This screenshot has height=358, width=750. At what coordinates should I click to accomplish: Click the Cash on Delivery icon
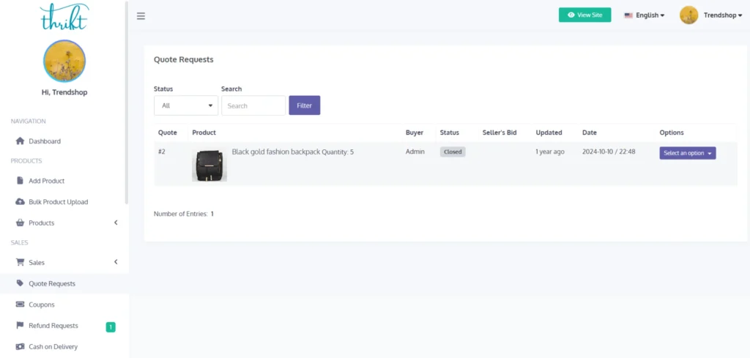coord(21,347)
